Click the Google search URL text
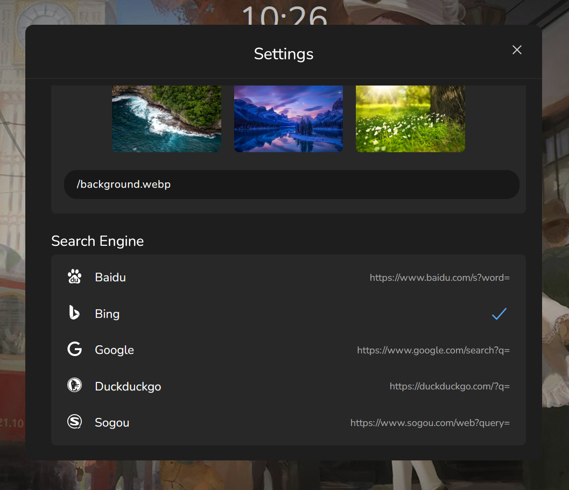The image size is (569, 490). (433, 350)
